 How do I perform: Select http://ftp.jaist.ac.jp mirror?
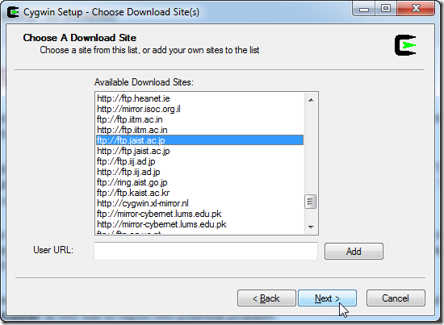coord(199,151)
